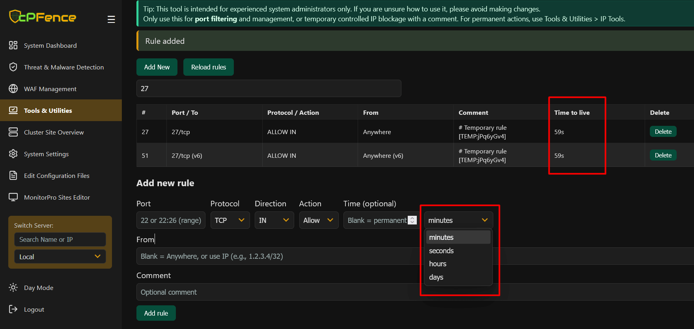Open System Dashboard grid icon
This screenshot has height=329, width=694.
click(x=13, y=45)
